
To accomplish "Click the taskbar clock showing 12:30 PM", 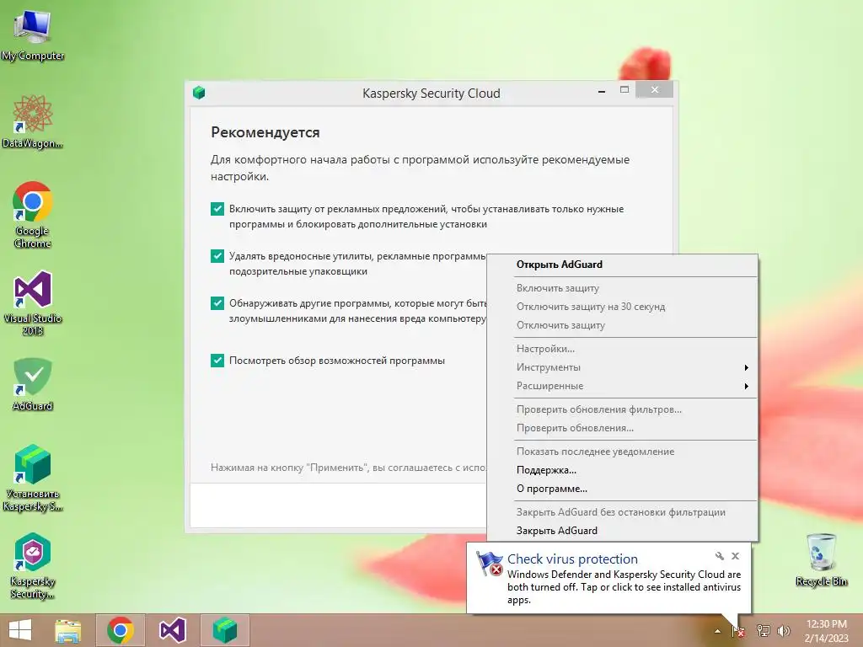I will tap(826, 631).
